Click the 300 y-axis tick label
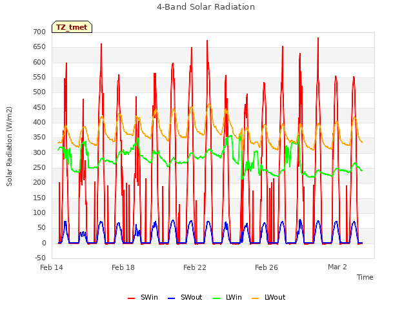413x310 pixels. [x=39, y=152]
